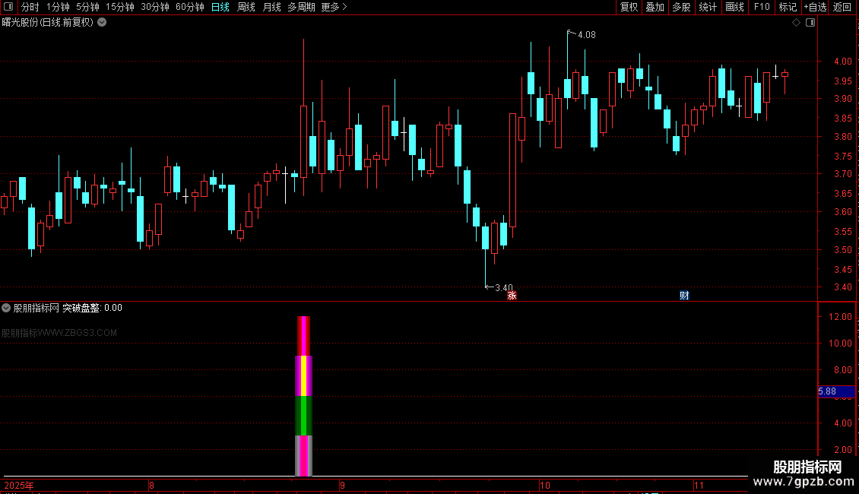Switch to 分时 intraday view
This screenshot has width=859, height=494.
point(30,7)
